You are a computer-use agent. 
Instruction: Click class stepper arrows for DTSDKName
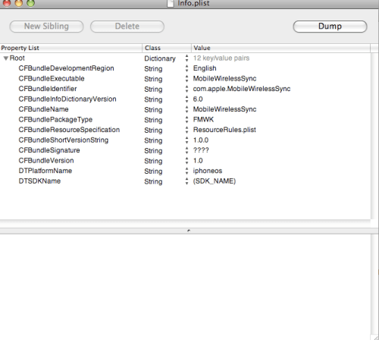186,181
